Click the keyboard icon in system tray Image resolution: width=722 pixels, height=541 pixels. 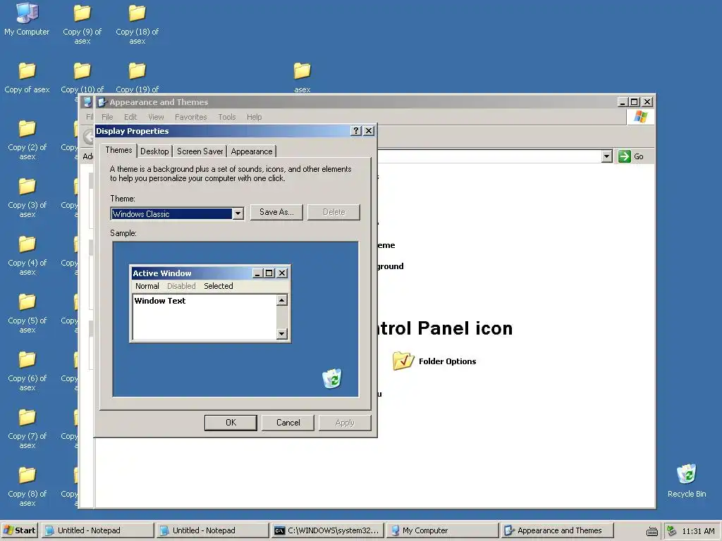pos(651,531)
